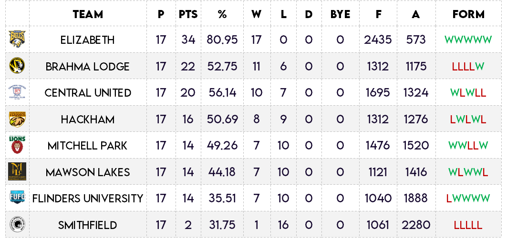The image size is (507, 239).
Task: Open the Brahma Lodge team link
Action: 88,66
